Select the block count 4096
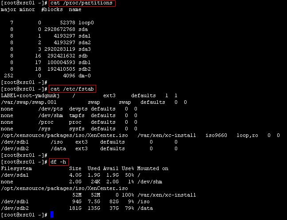 pyautogui.click(x=69, y=76)
